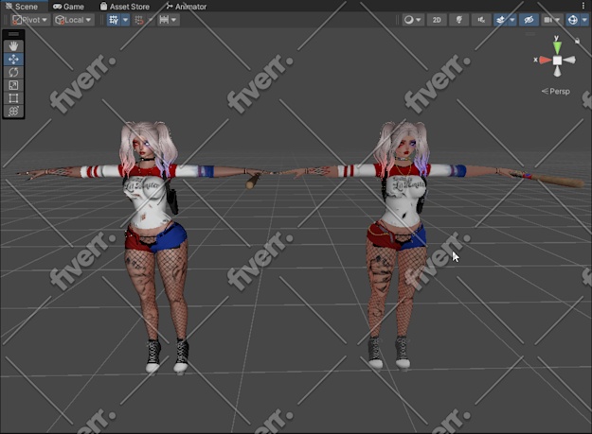Expand the scene effects options arrow
Viewport: 592px width, 434px height.
512,20
